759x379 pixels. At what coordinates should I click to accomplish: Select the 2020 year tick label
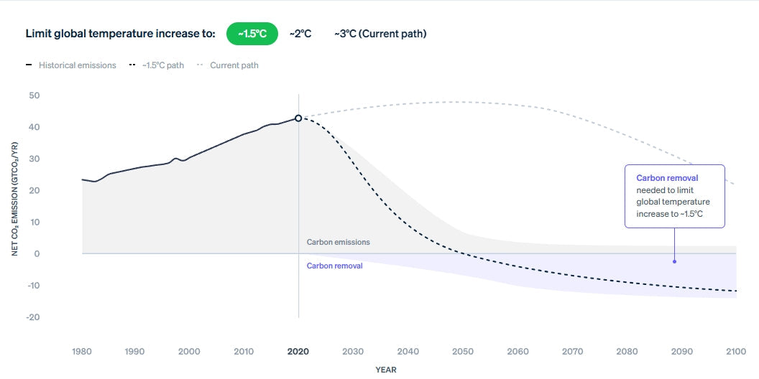[299, 352]
